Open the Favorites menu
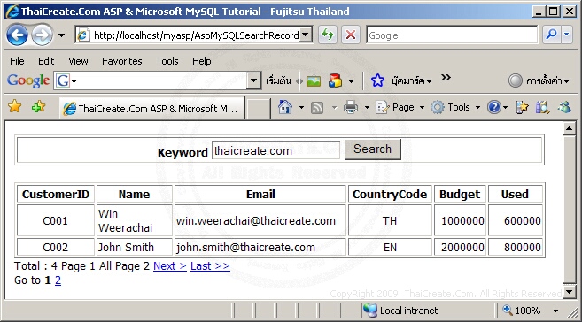This screenshot has height=322, width=582. click(x=122, y=61)
